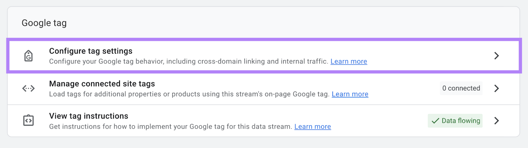Select the Manage connected site tags title

click(102, 84)
